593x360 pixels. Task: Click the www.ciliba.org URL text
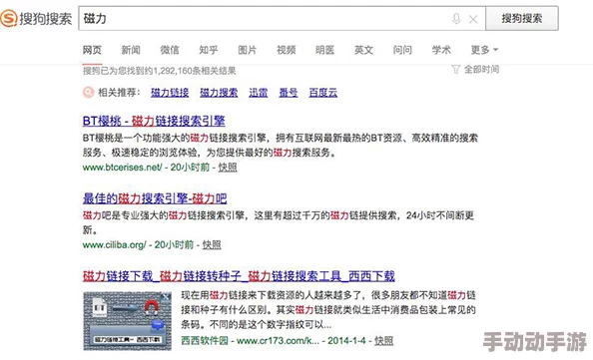click(114, 244)
